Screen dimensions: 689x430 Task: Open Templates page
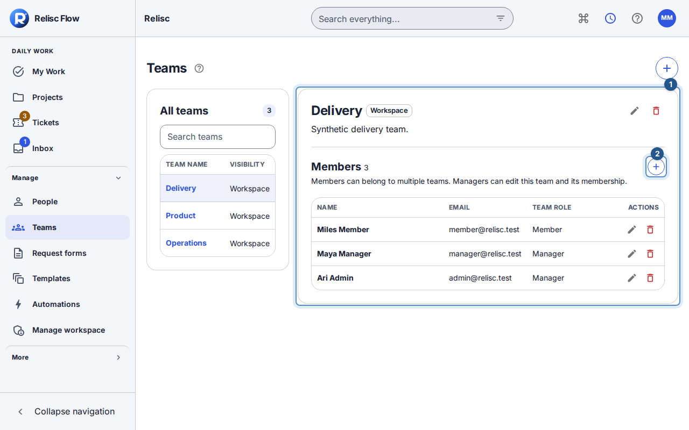pos(67,278)
